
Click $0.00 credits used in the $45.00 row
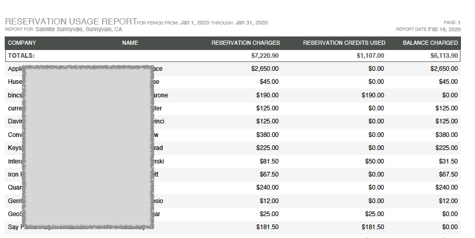point(376,82)
